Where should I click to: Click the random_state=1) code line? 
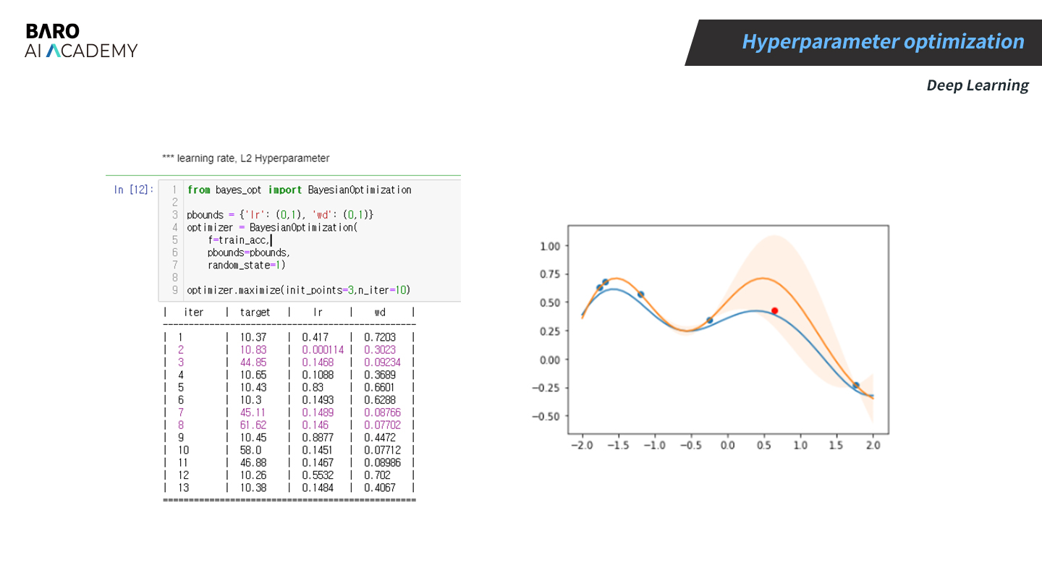click(246, 265)
